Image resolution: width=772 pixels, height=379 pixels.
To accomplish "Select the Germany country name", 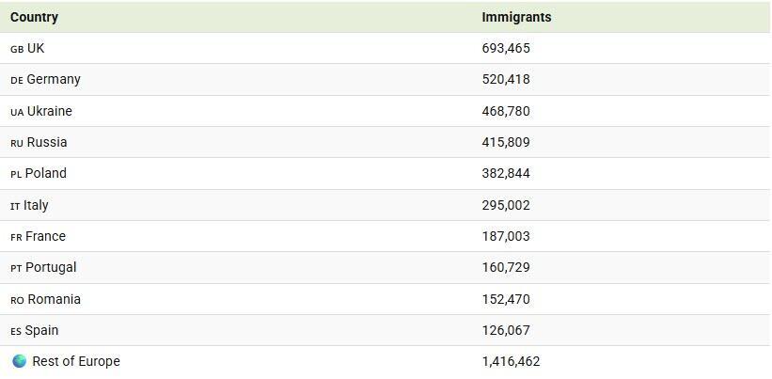I will click(x=54, y=80).
